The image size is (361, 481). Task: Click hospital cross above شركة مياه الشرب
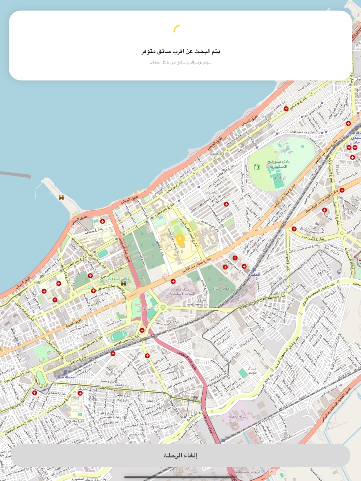click(173, 281)
